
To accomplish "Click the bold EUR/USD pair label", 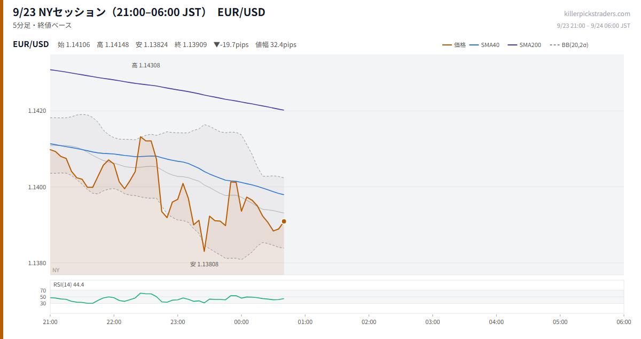I will pyautogui.click(x=31, y=44).
